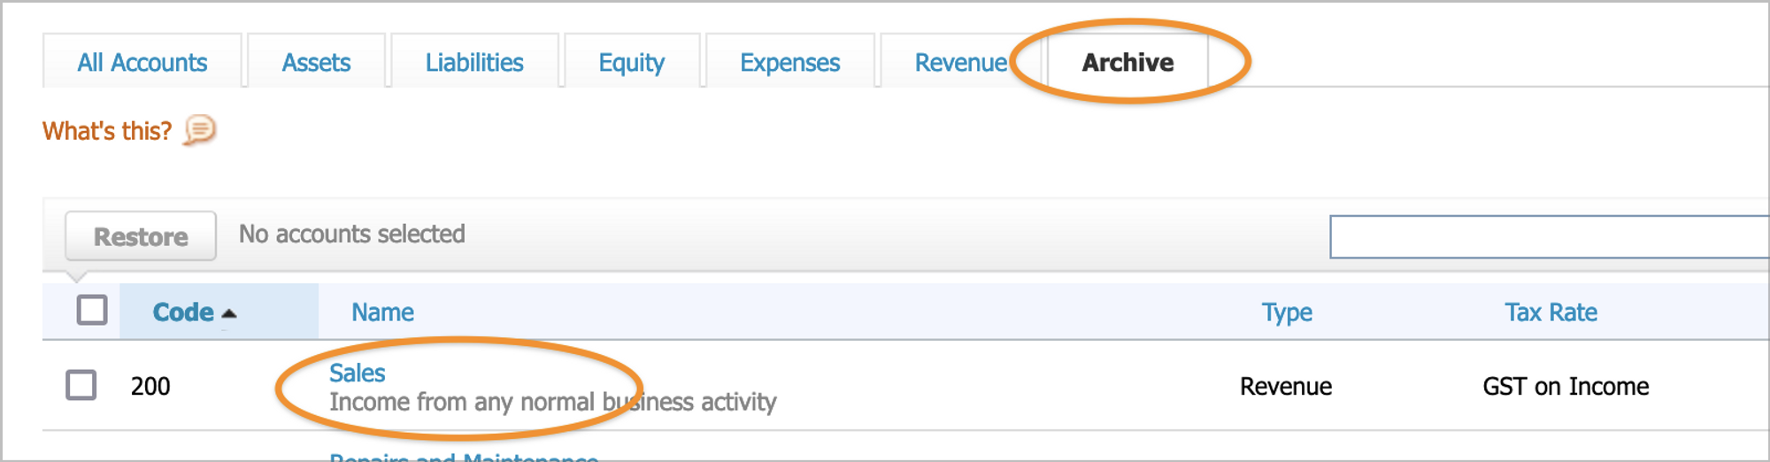
Task: Sort accounts by Code column
Action: pos(183,312)
